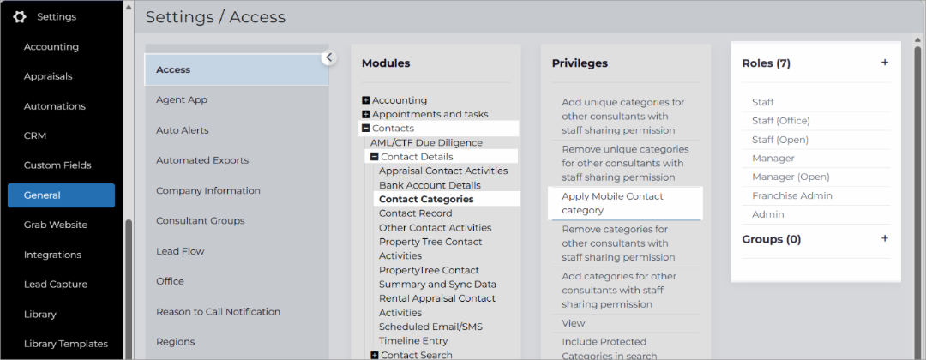Open the Appraisals settings section
The width and height of the screenshot is (926, 360).
(x=48, y=76)
